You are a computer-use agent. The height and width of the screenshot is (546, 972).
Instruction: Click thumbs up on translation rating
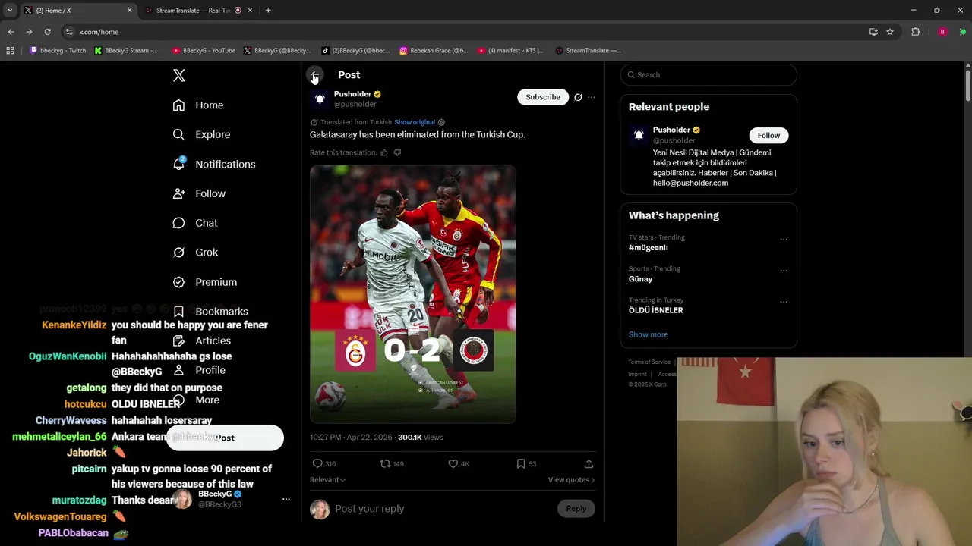click(384, 153)
